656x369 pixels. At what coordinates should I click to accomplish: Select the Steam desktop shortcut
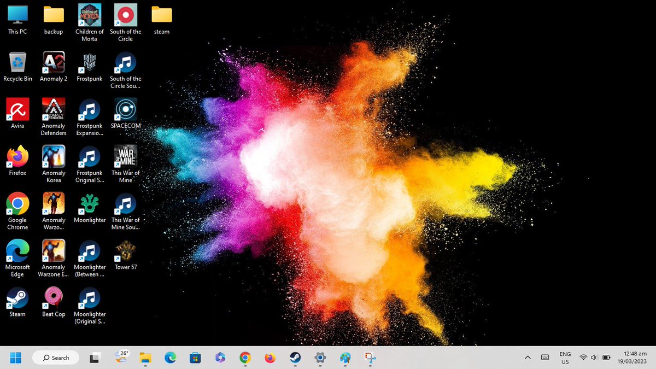coord(17,302)
